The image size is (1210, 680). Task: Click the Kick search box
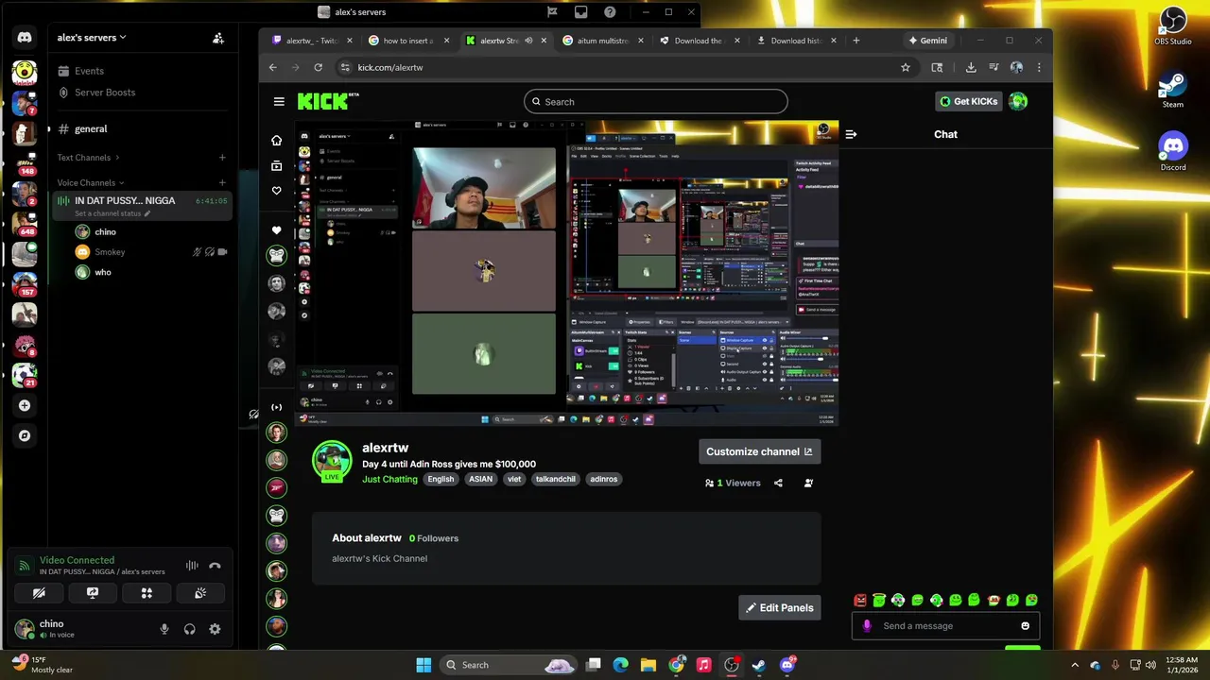coord(656,102)
